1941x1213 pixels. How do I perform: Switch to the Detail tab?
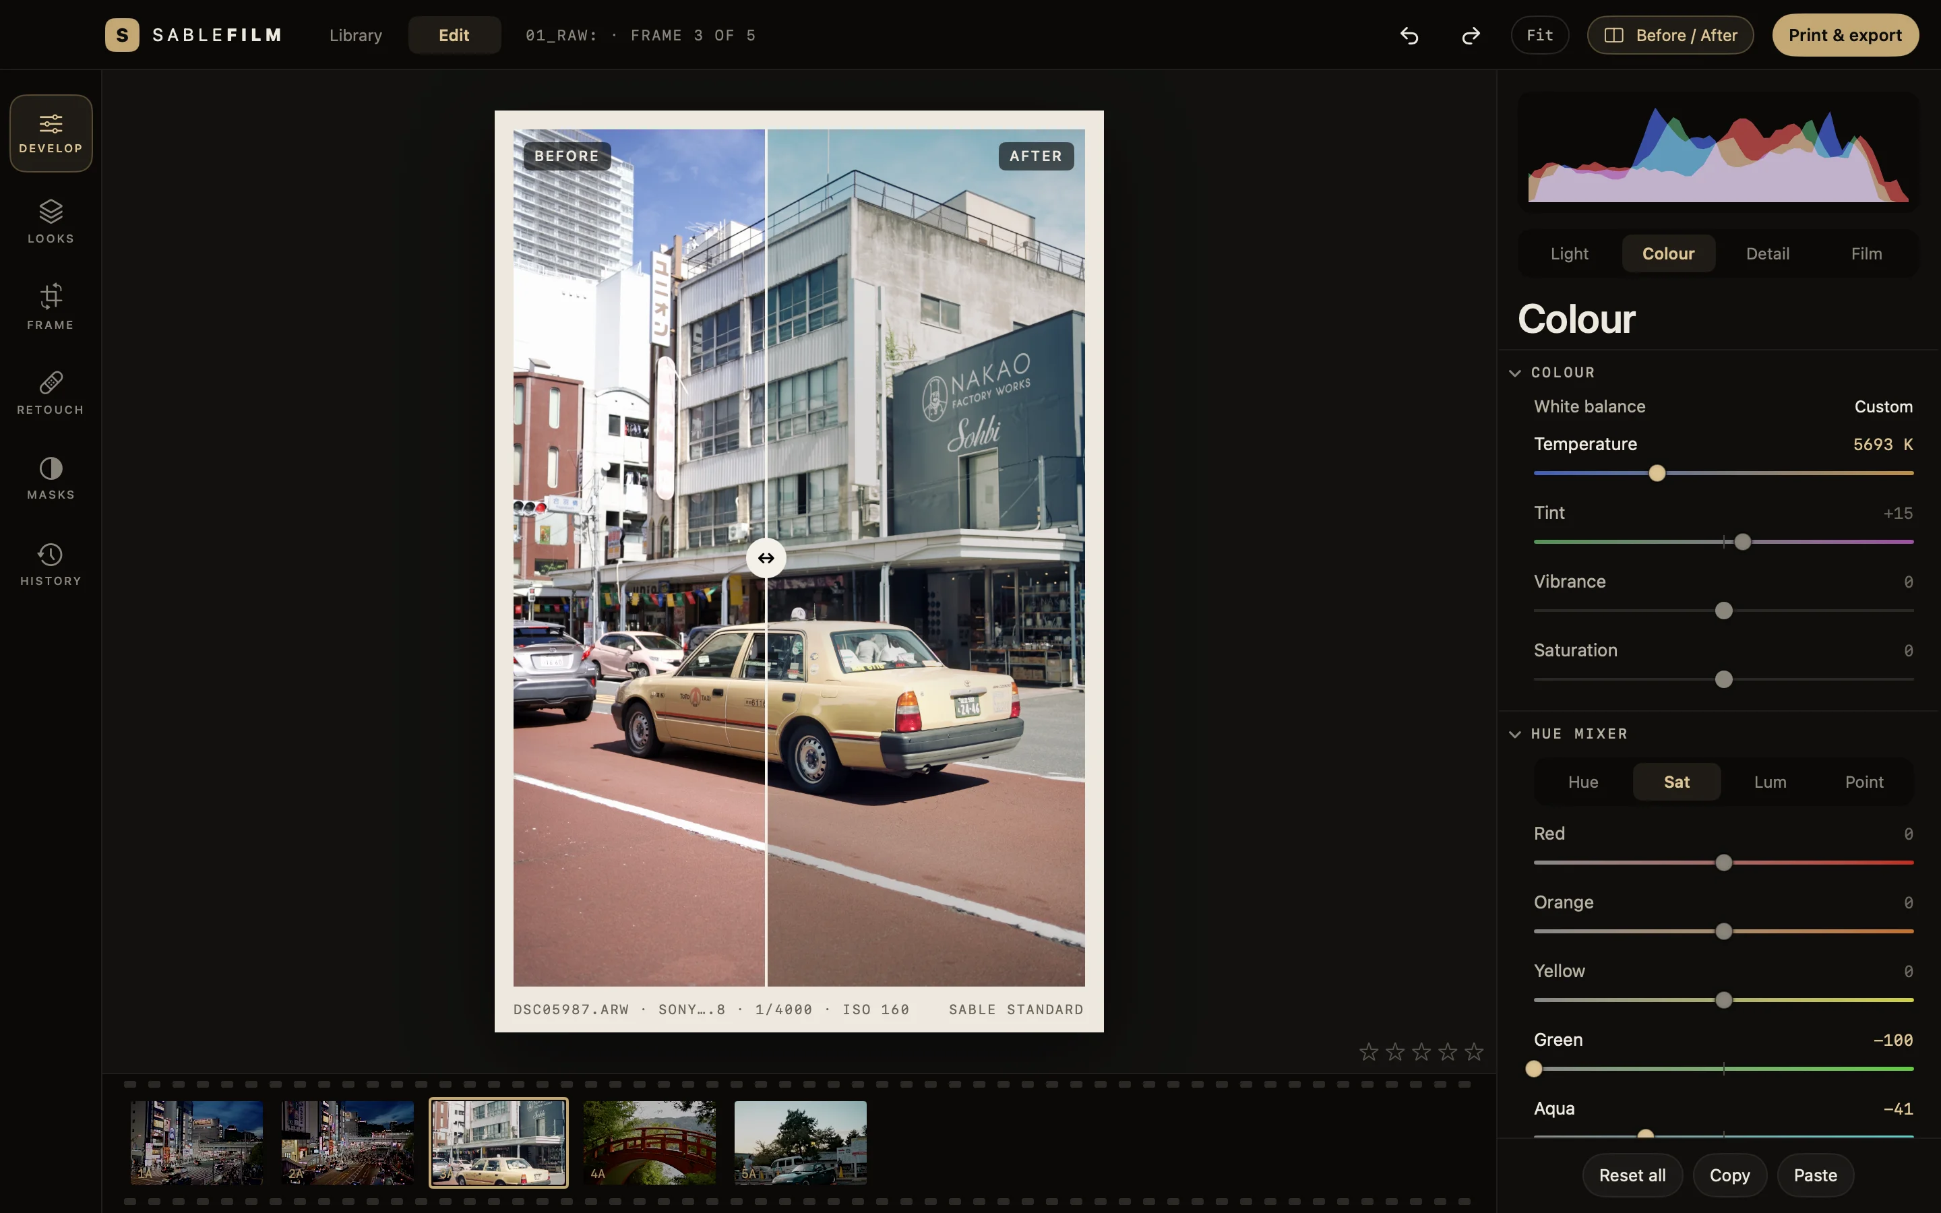[1767, 253]
